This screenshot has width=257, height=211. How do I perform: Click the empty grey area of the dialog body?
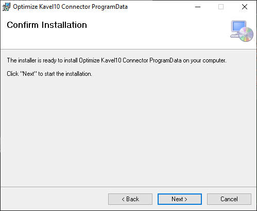point(128,131)
